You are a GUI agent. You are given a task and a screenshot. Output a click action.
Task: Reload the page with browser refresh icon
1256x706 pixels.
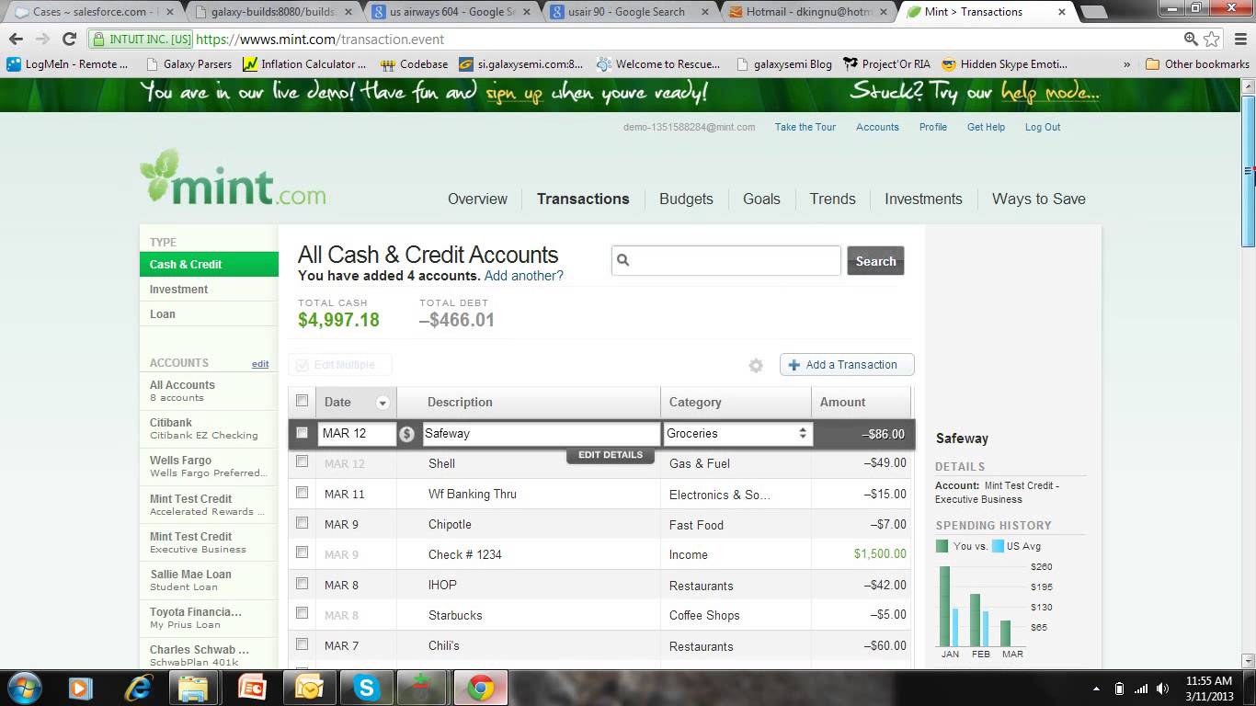click(69, 40)
